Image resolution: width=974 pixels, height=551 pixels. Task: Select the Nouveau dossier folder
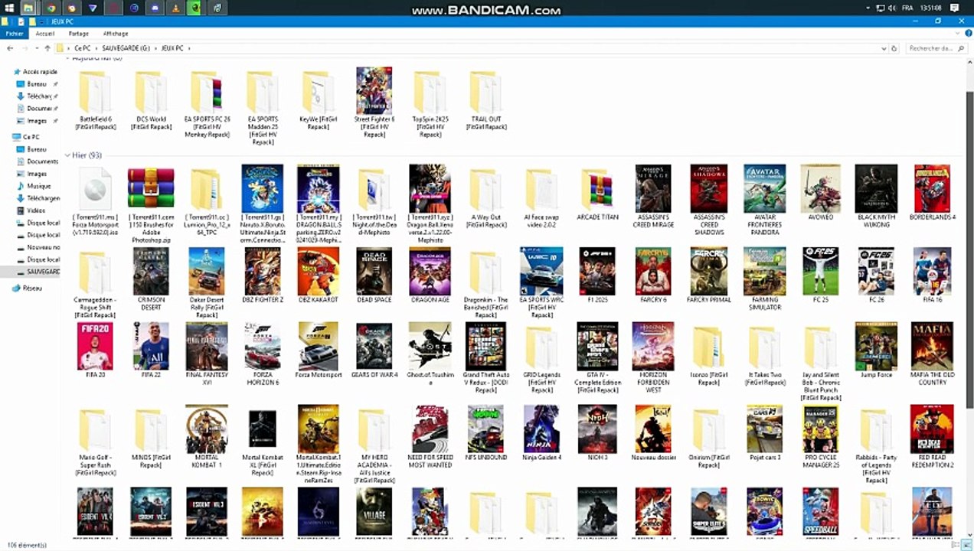[x=653, y=432]
